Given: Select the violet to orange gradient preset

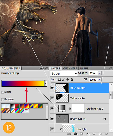Looking at the screenshot, I should point(22,106).
